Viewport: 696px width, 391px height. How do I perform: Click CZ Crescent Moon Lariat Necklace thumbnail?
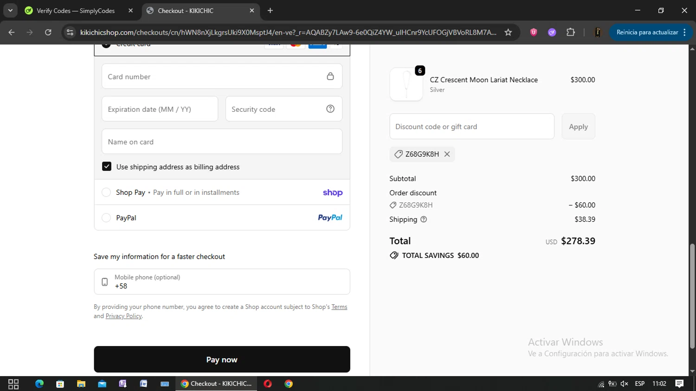tap(406, 84)
